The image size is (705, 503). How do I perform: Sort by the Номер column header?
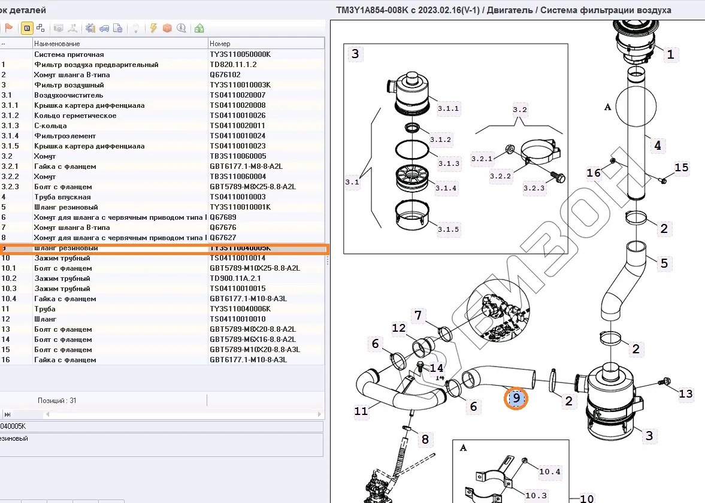pos(265,44)
